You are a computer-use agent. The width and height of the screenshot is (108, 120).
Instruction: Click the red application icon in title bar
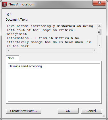tap(5, 4)
